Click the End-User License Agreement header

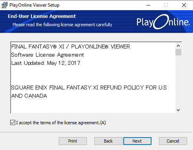click(42, 16)
